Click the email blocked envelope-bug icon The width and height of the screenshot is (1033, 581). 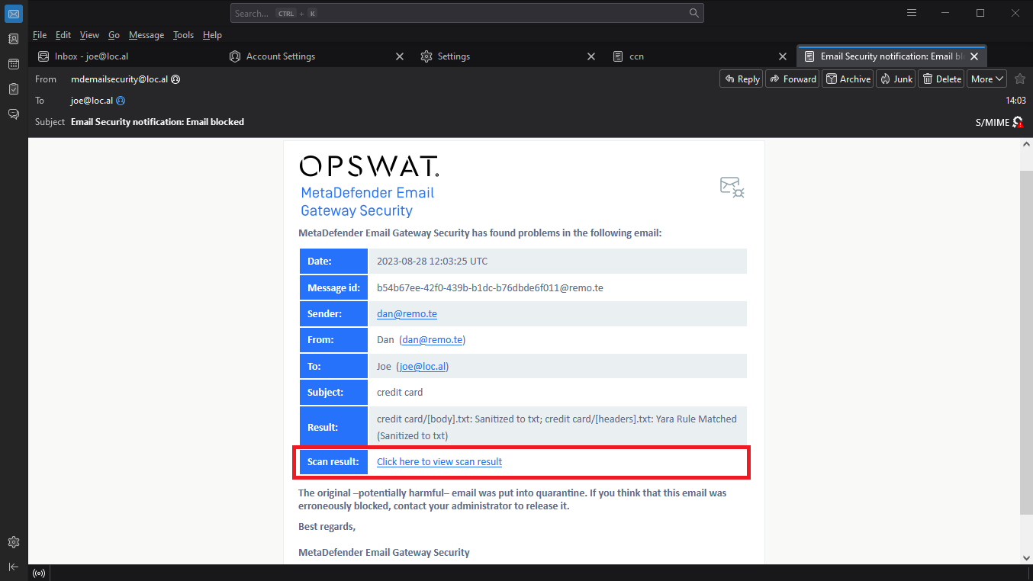[x=732, y=188]
